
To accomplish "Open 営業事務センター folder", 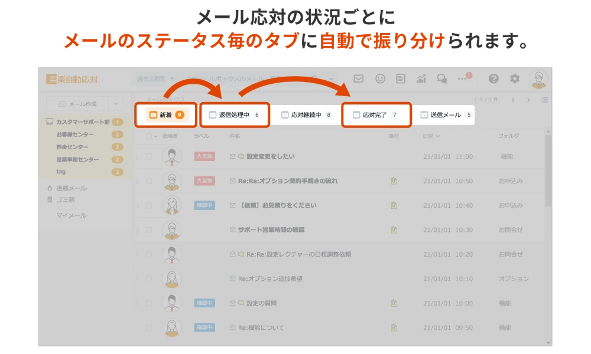I will pos(77,159).
